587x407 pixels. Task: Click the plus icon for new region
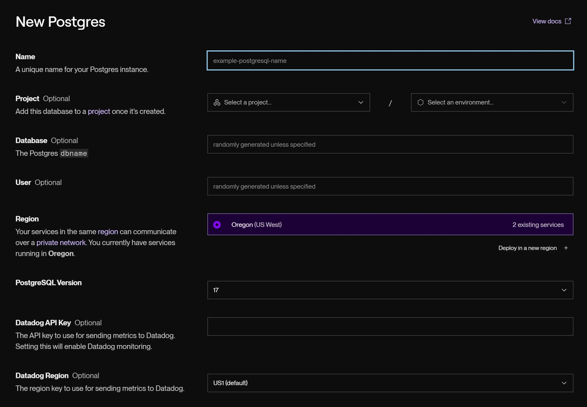pos(566,248)
